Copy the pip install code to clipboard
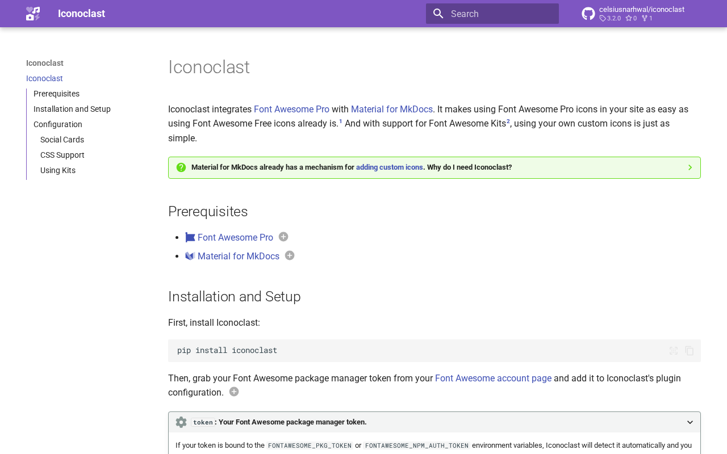This screenshot has width=727, height=454. [690, 351]
